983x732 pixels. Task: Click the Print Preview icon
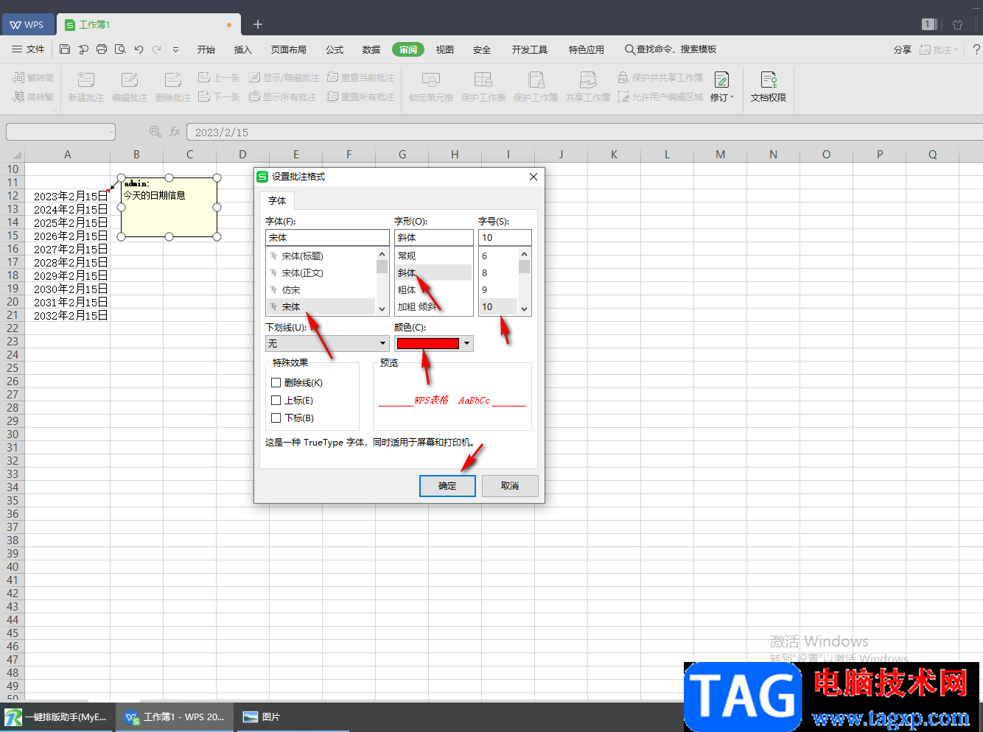point(120,49)
